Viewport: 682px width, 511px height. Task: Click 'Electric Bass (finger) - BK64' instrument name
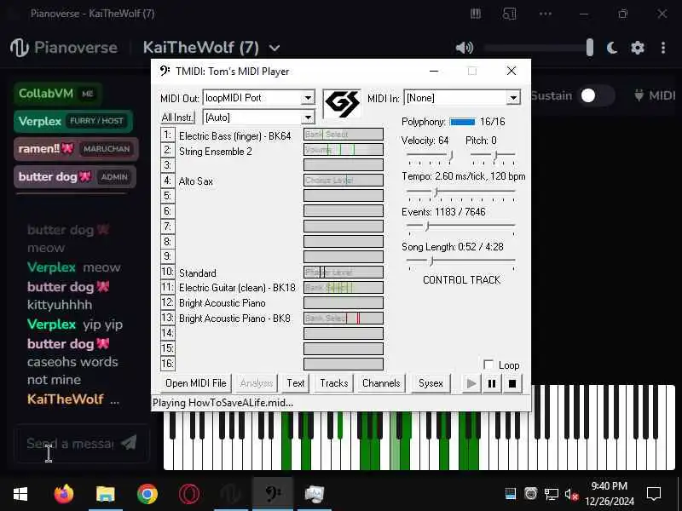235,136
